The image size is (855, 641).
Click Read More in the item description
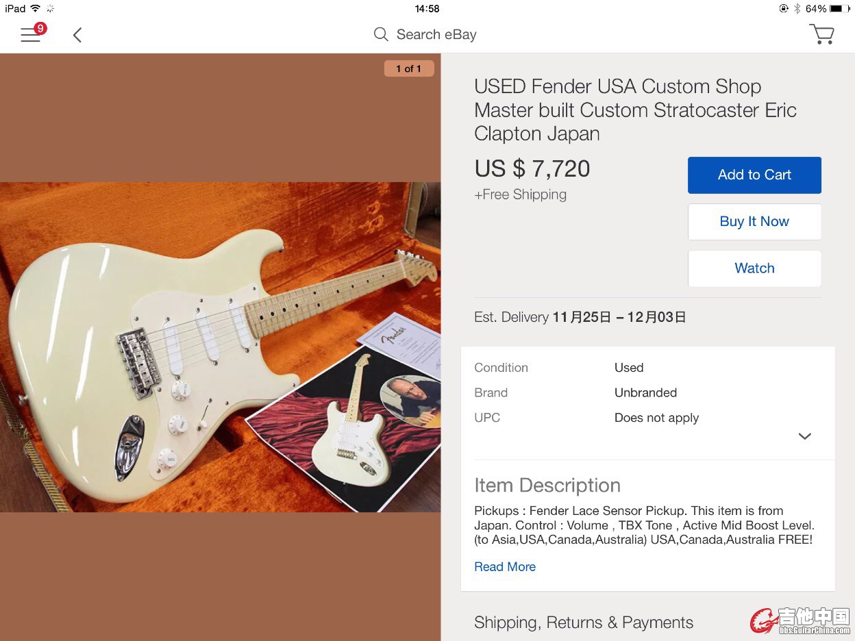[x=505, y=566]
